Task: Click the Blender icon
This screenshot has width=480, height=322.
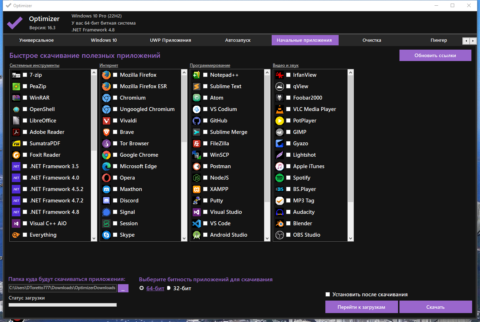Action: coord(280,223)
